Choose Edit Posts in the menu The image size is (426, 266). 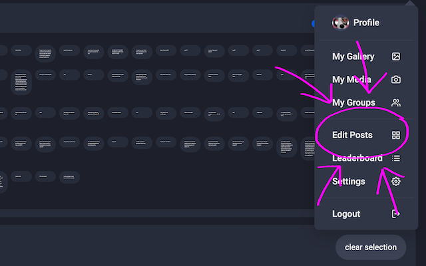click(352, 135)
